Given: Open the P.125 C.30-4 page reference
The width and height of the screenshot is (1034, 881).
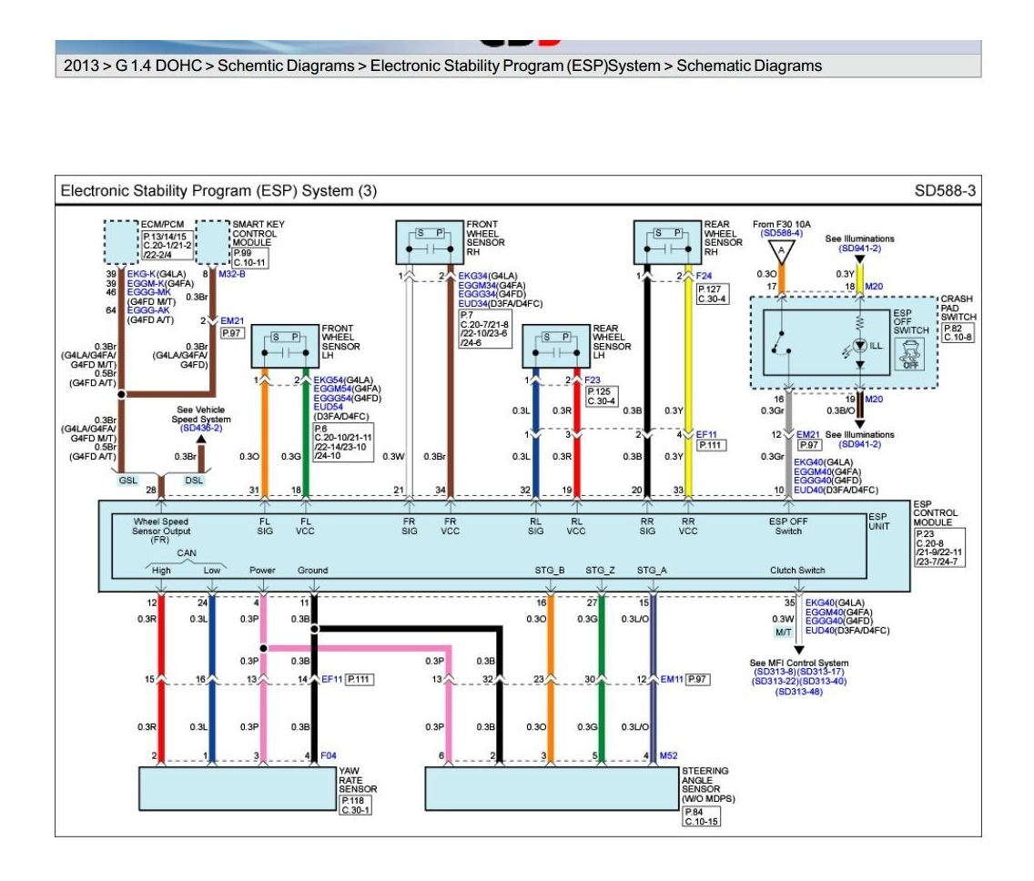Looking at the screenshot, I should click(x=602, y=396).
